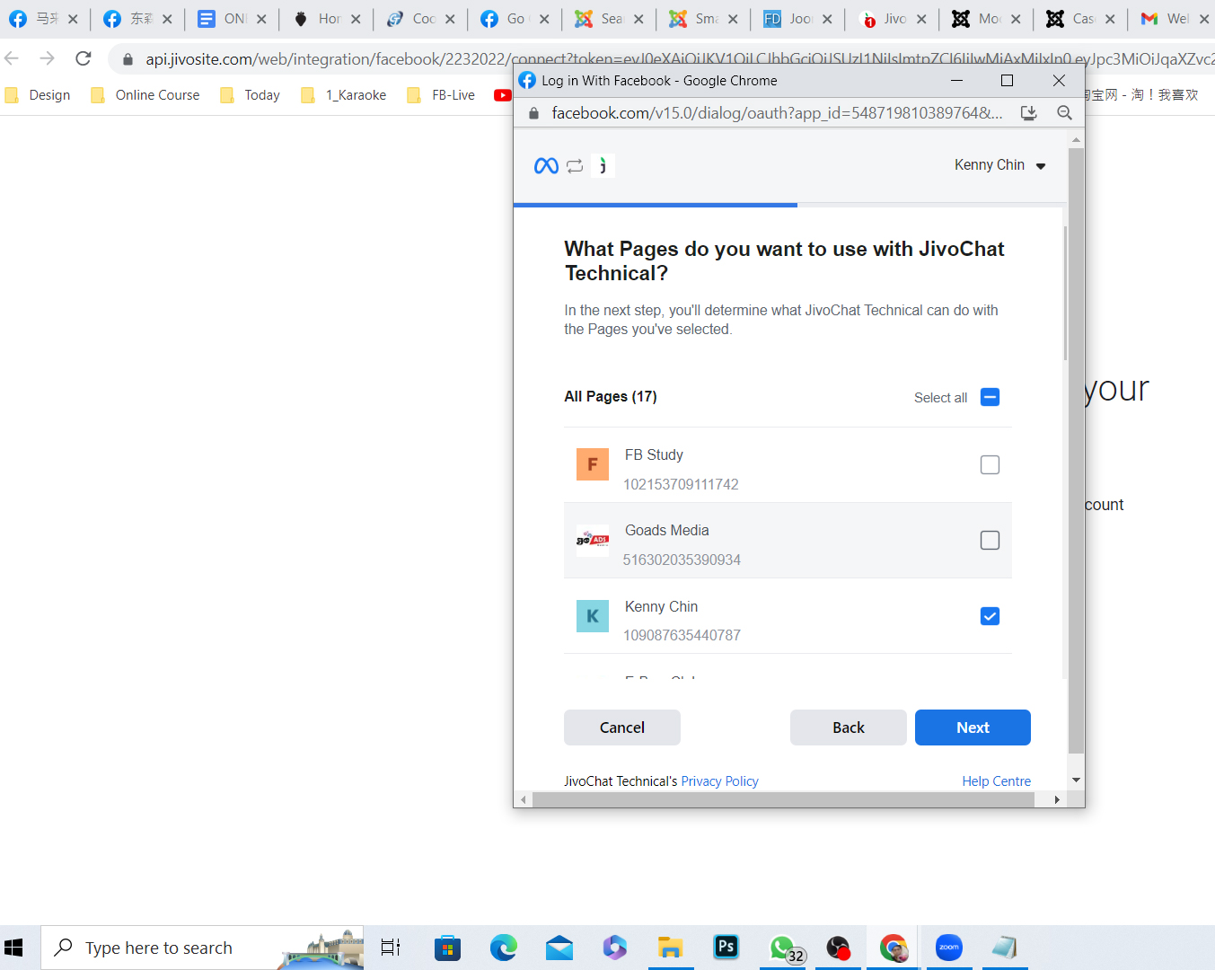Uncheck the Kenny Chin page checkbox
Viewport: 1215px width, 970px height.
tap(990, 616)
